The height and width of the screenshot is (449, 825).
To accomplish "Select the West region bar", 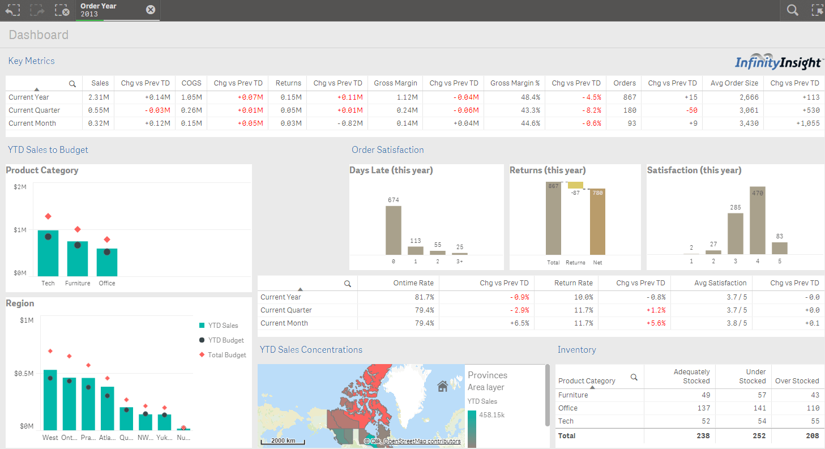I will [50, 400].
